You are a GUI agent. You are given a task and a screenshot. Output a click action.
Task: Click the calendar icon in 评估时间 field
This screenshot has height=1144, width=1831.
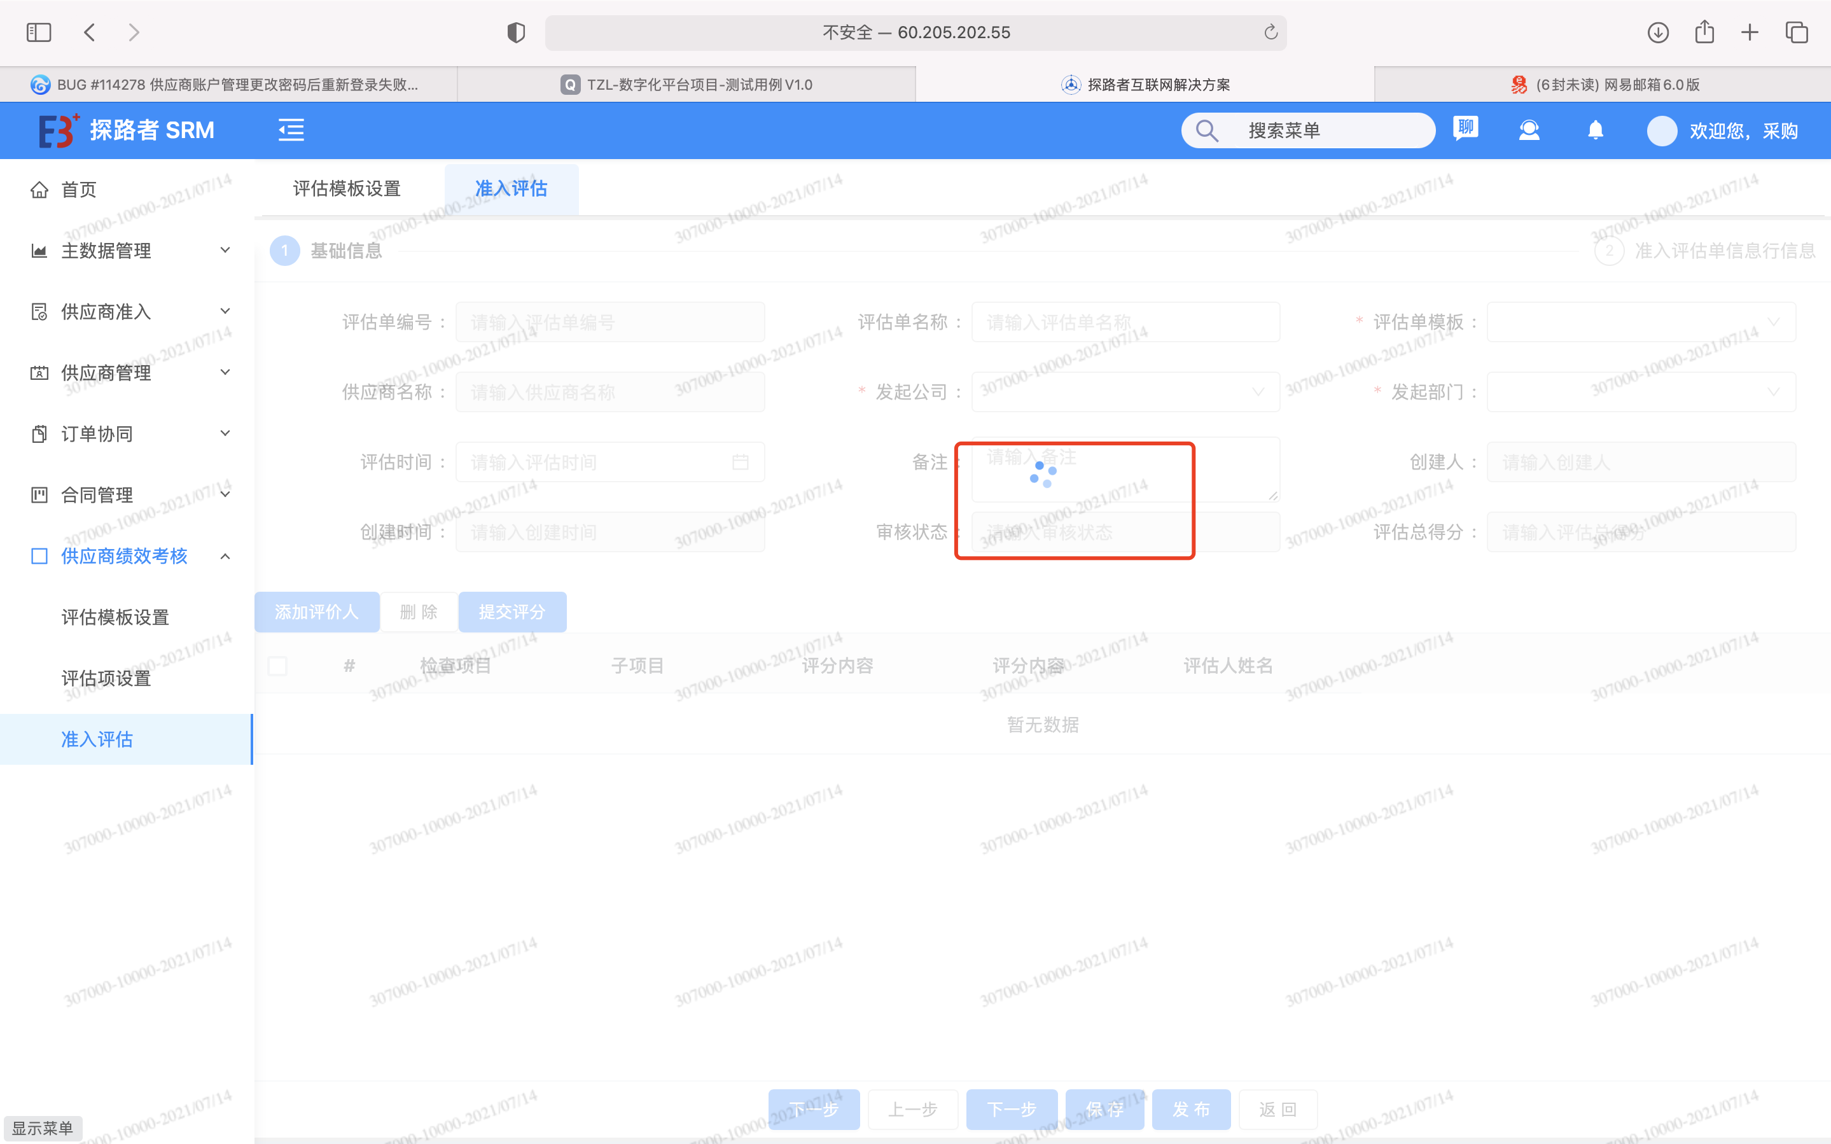pyautogui.click(x=741, y=463)
